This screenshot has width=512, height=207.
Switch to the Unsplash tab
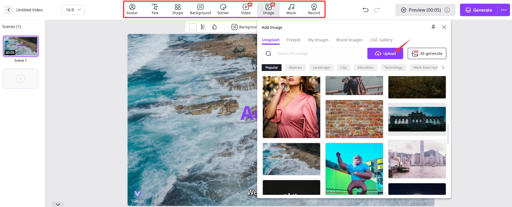coord(270,40)
